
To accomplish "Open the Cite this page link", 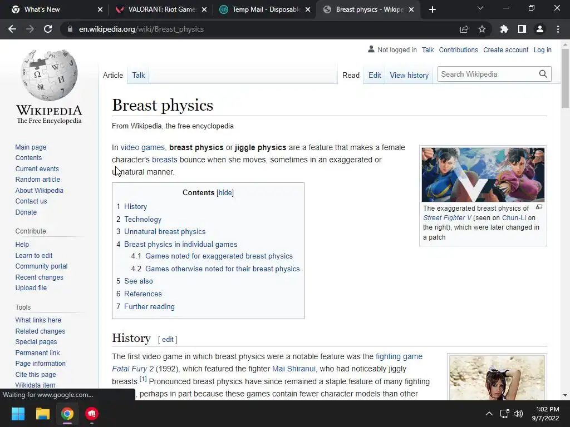I will (x=36, y=374).
